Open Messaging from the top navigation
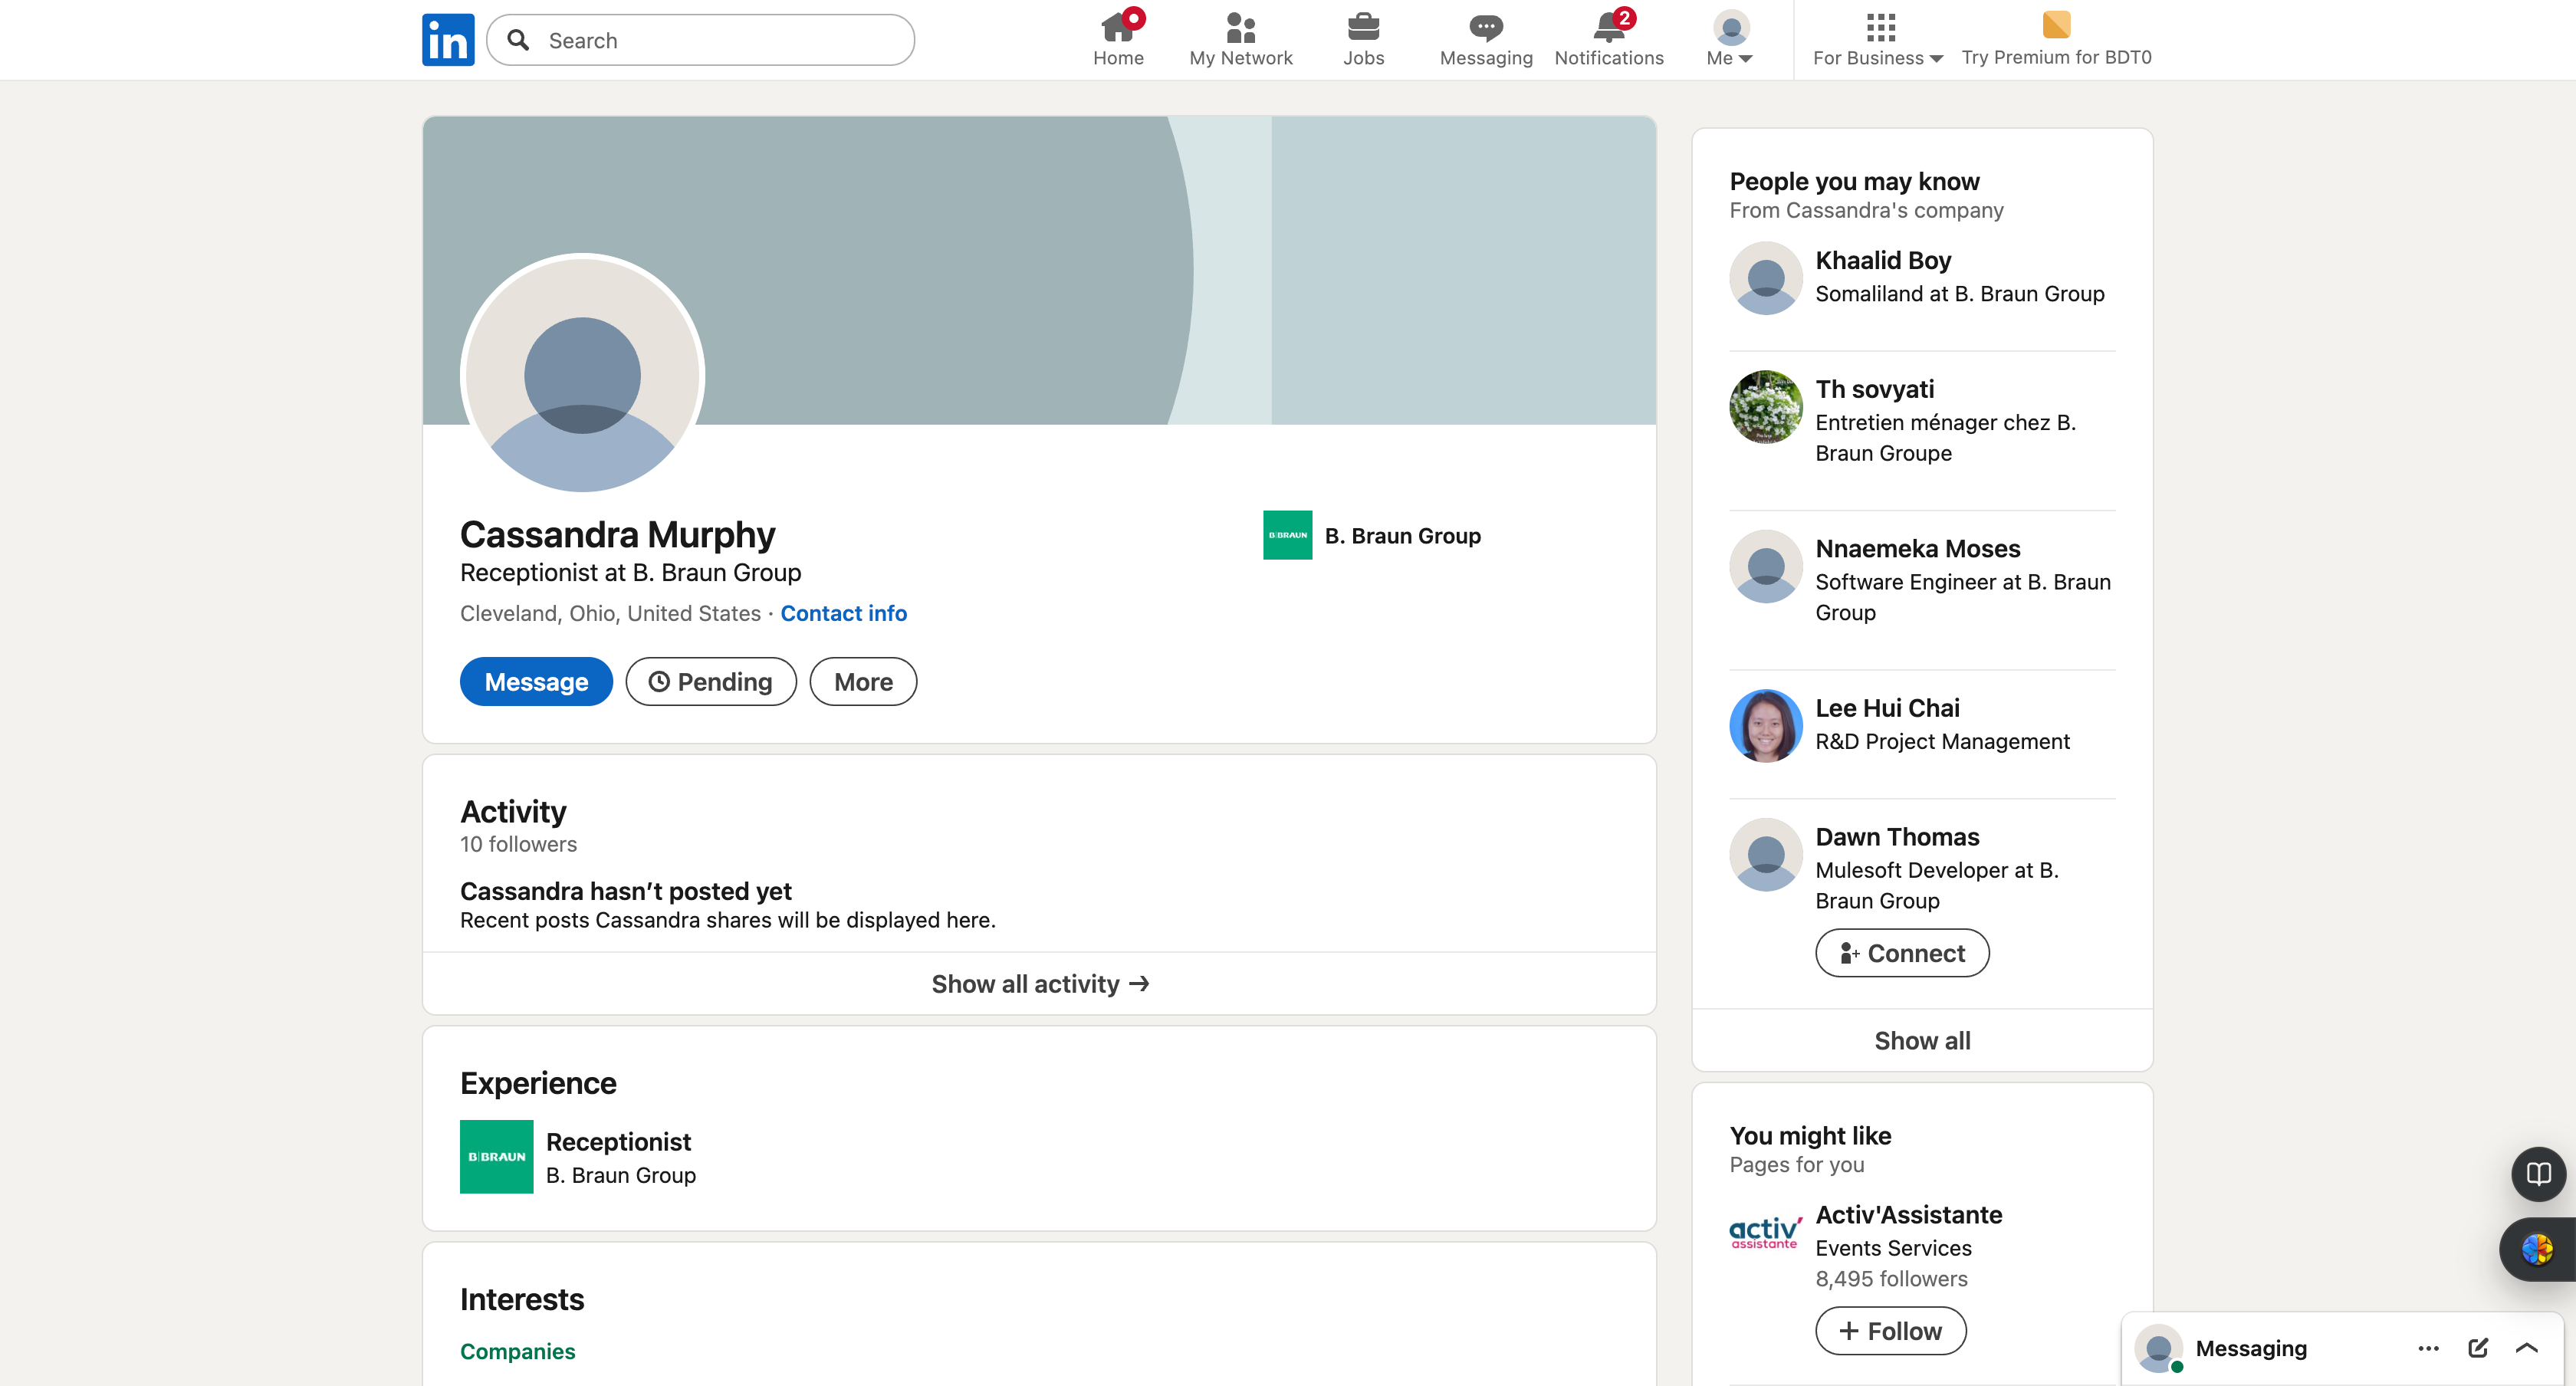The height and width of the screenshot is (1386, 2576). pos(1485,38)
